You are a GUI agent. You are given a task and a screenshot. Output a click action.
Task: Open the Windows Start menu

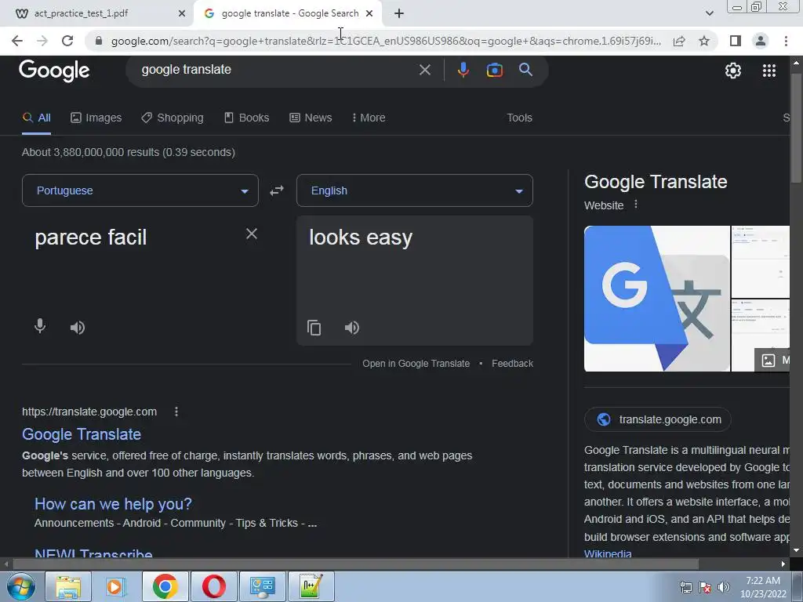21,586
